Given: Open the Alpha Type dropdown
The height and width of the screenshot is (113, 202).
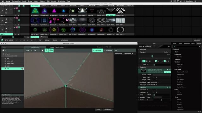Looking at the screenshot, I should tap(152, 85).
